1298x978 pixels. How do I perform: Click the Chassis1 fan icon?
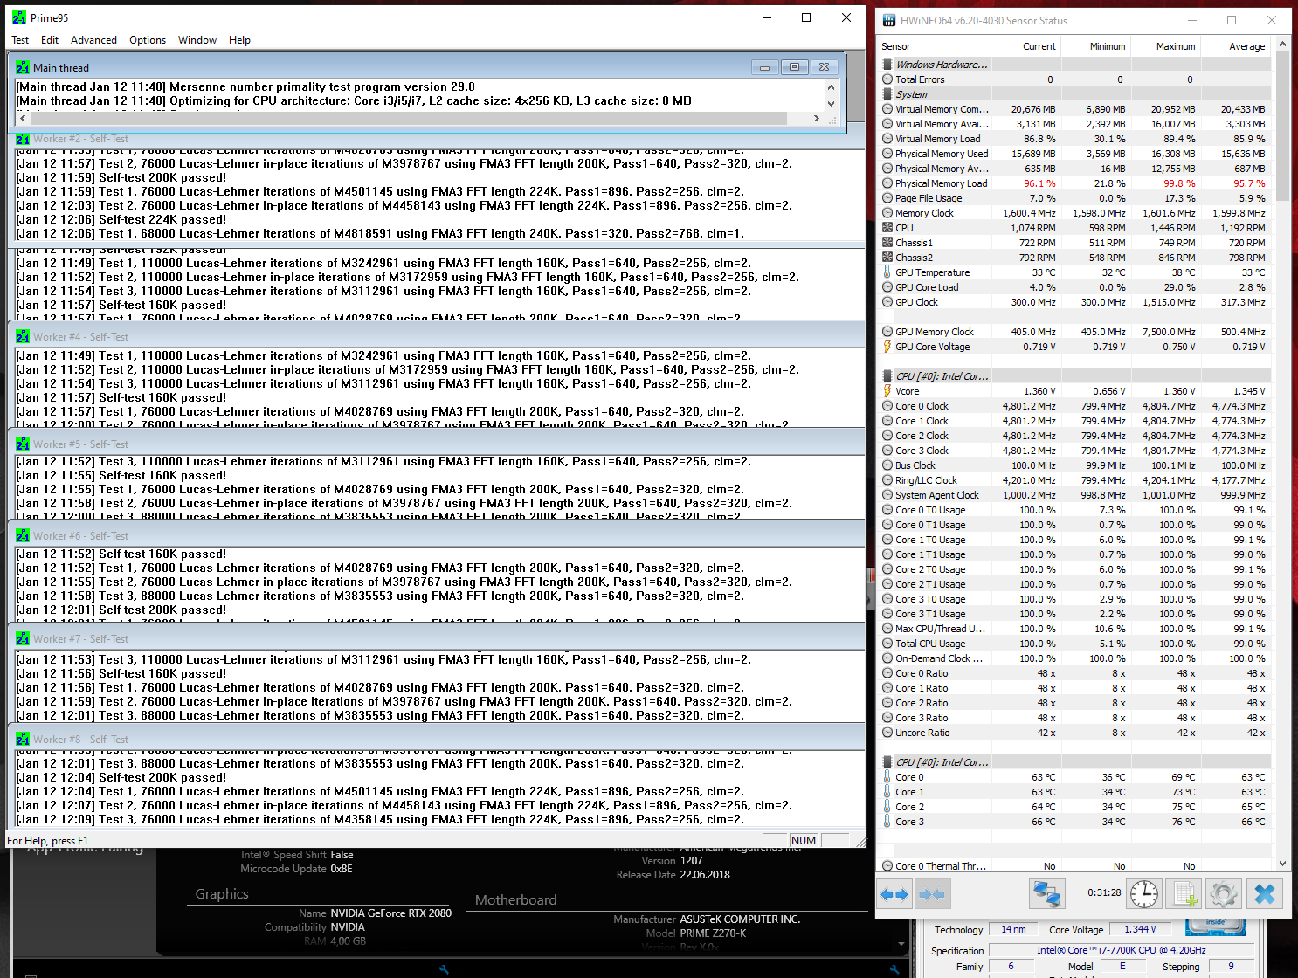pyautogui.click(x=887, y=243)
